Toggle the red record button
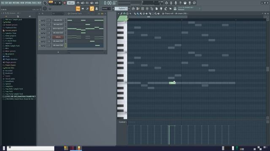270x151 pixels. (65, 3)
